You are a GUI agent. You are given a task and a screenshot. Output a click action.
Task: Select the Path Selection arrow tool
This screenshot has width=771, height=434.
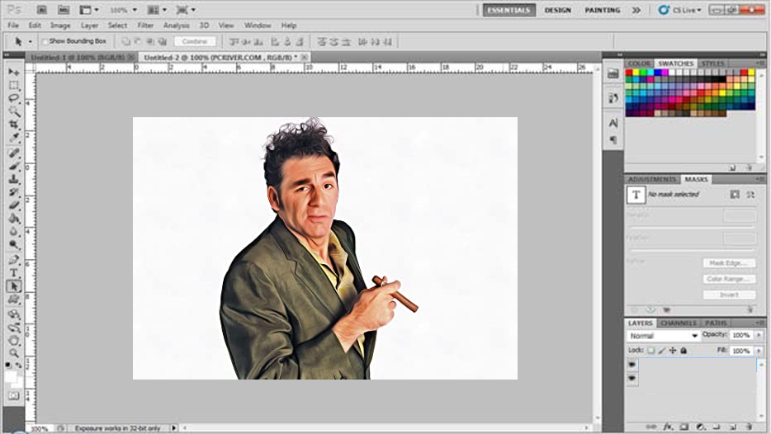pyautogui.click(x=14, y=286)
